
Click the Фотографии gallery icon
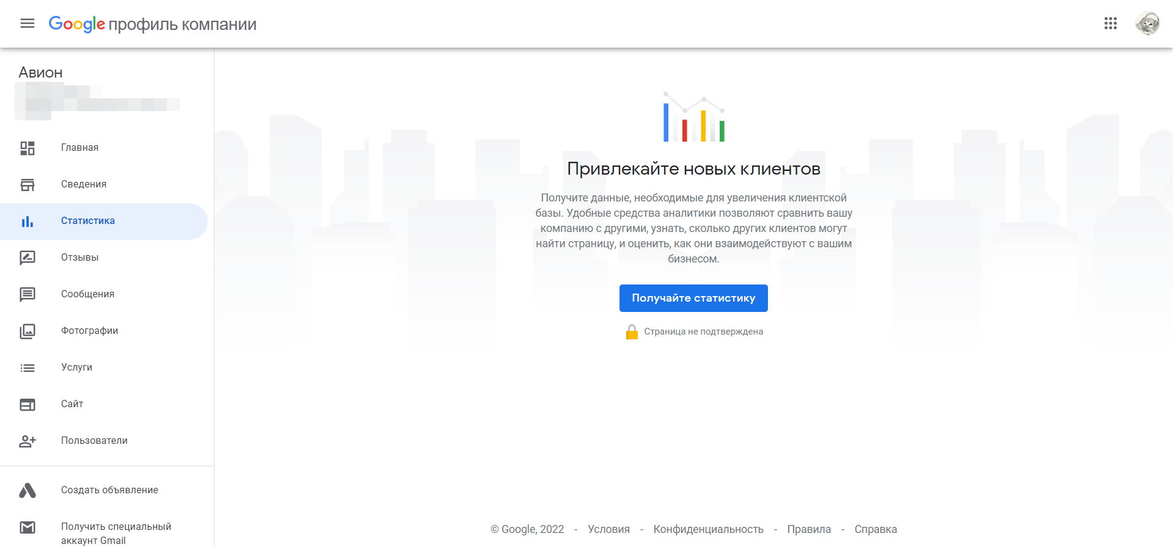(27, 331)
